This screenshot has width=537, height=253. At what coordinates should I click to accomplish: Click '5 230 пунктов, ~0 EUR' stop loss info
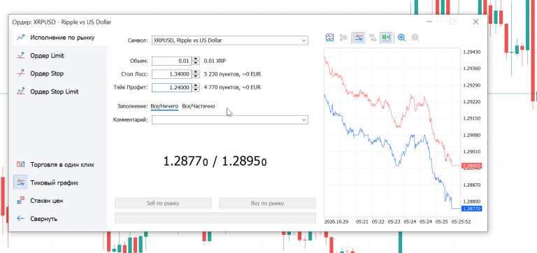tap(233, 74)
